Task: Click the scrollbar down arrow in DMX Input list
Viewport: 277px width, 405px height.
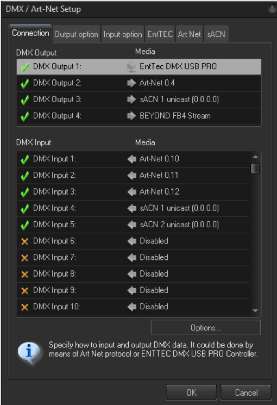Action: coord(255,311)
